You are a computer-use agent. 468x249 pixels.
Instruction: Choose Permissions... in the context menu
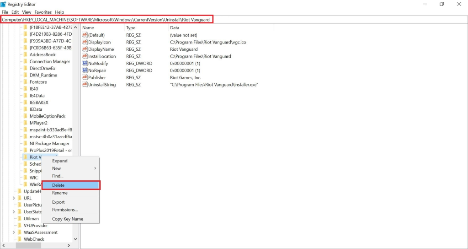tap(70, 210)
